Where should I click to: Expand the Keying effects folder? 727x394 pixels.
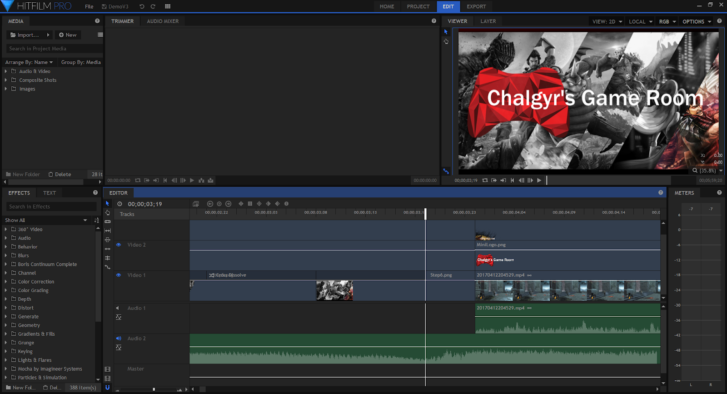pyautogui.click(x=5, y=351)
